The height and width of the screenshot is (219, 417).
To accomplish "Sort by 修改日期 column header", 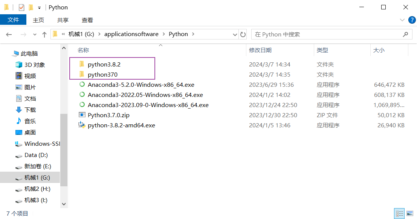I will 260,50.
